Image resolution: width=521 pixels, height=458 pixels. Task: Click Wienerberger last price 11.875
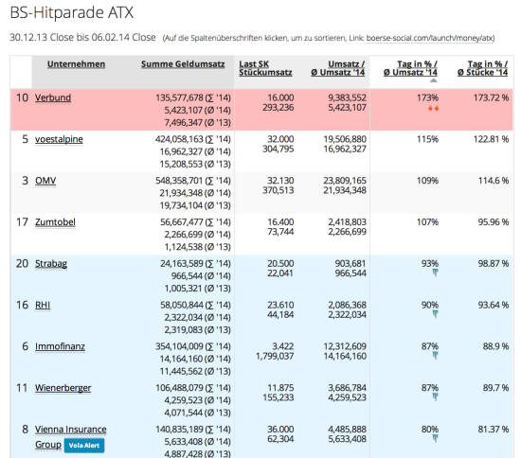(280, 388)
